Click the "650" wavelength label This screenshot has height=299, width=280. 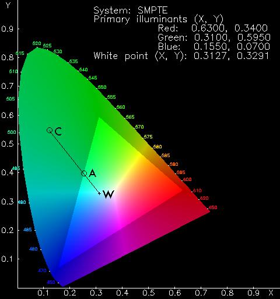tap(213, 207)
